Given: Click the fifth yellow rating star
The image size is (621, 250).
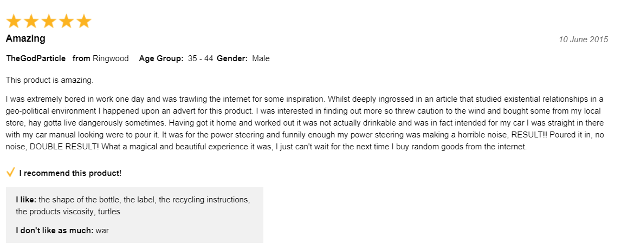Looking at the screenshot, I should click(83, 21).
